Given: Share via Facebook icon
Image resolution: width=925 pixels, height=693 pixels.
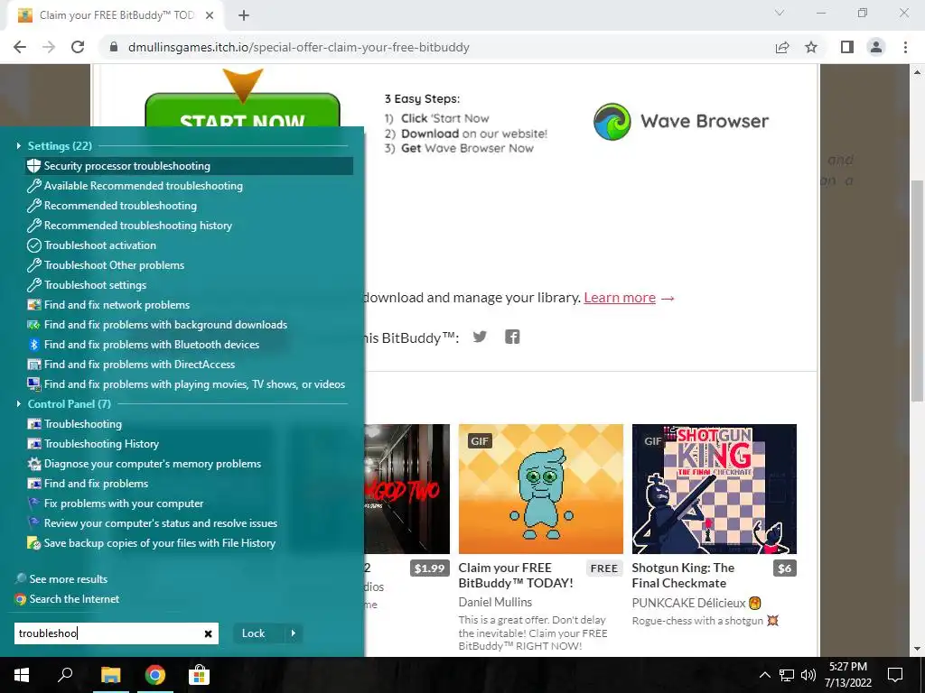Looking at the screenshot, I should 512,337.
